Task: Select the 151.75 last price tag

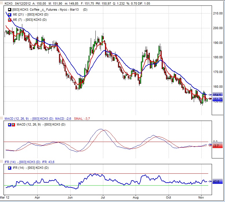Action: [217, 99]
